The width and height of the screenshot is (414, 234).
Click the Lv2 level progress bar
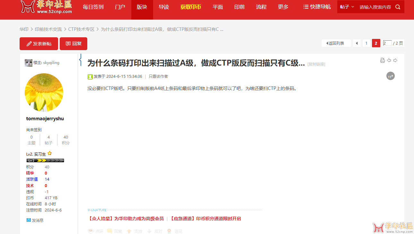coord(45,160)
